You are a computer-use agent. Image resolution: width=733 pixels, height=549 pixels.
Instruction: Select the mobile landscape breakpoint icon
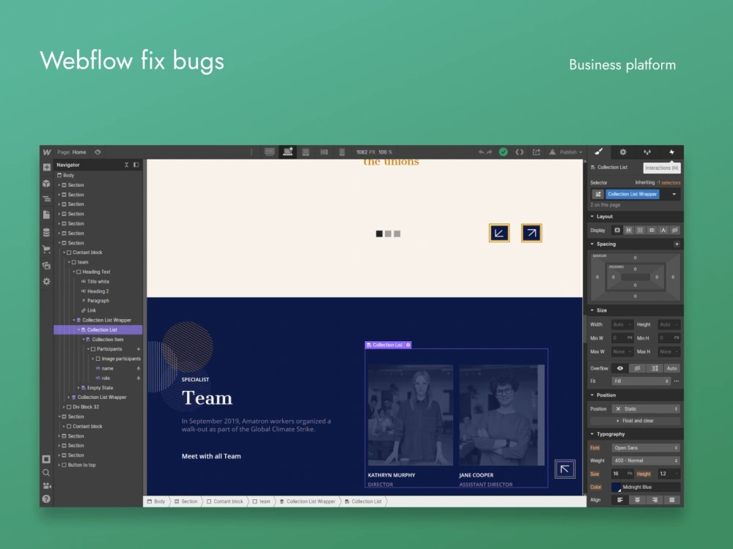pos(324,152)
